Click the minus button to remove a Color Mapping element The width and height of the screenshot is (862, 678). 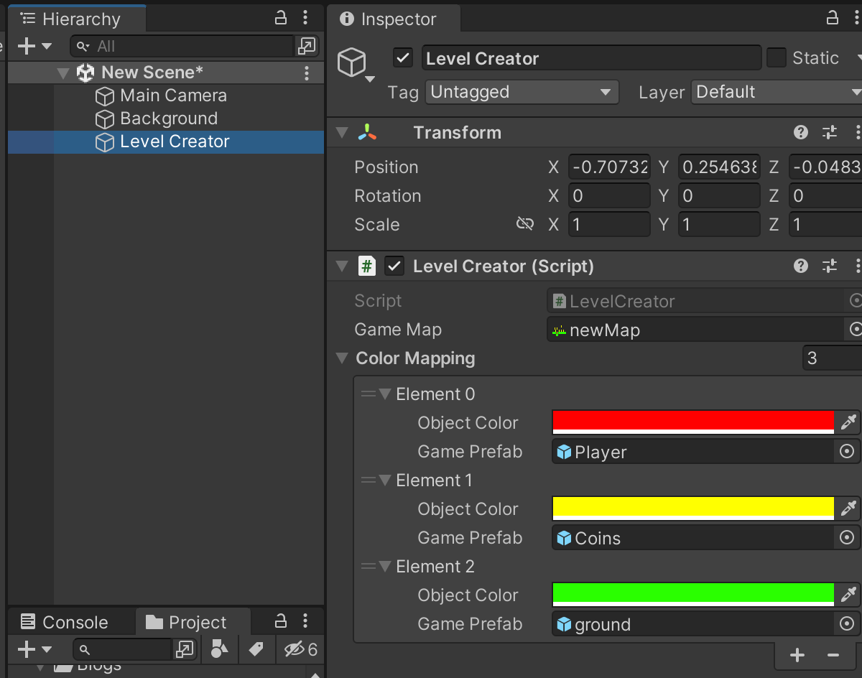pos(833,654)
